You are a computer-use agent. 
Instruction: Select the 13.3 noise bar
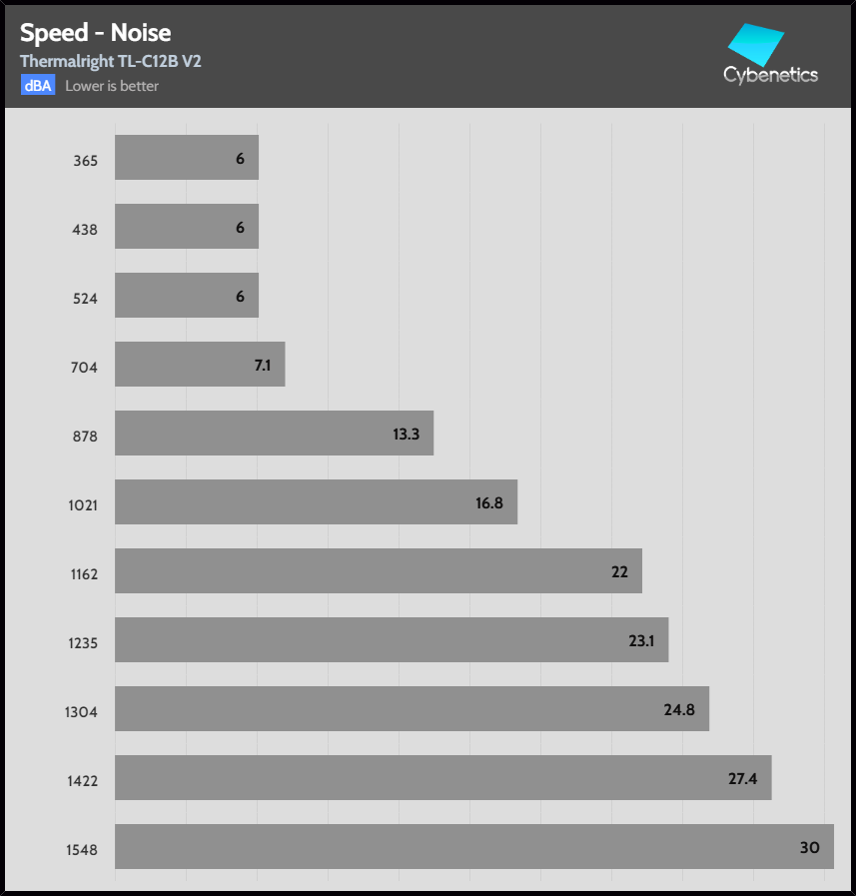tap(274, 434)
